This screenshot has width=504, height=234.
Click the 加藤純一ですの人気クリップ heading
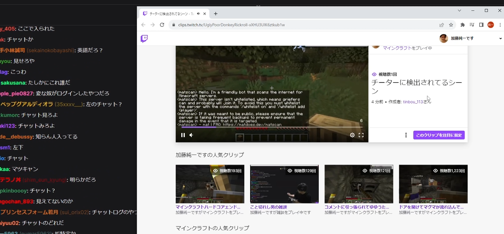pos(210,155)
